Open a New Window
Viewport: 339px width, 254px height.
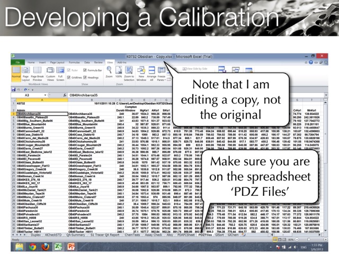(142, 75)
